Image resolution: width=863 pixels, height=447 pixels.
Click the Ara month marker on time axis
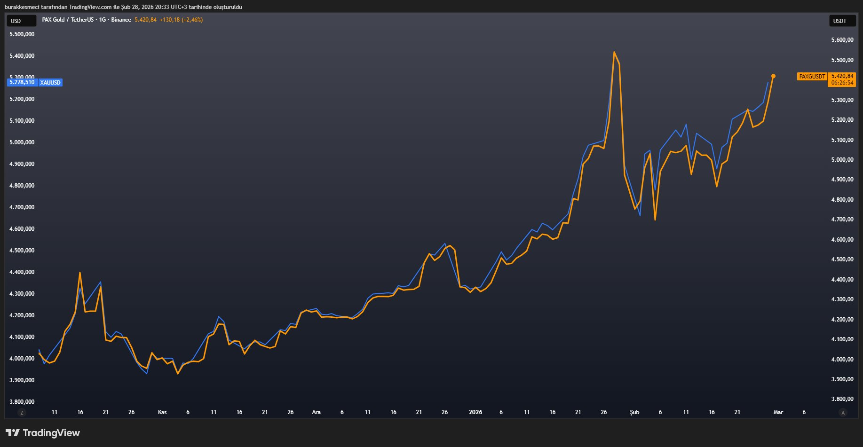pos(316,412)
